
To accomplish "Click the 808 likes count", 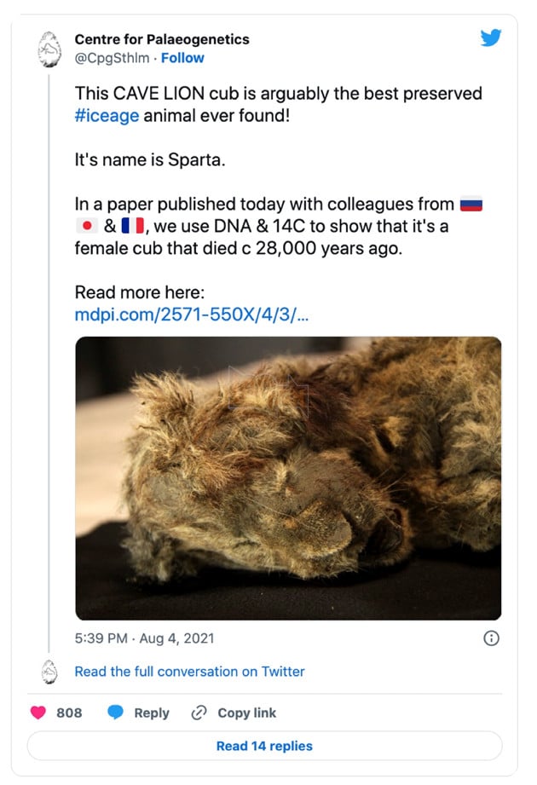I will pyautogui.click(x=69, y=713).
